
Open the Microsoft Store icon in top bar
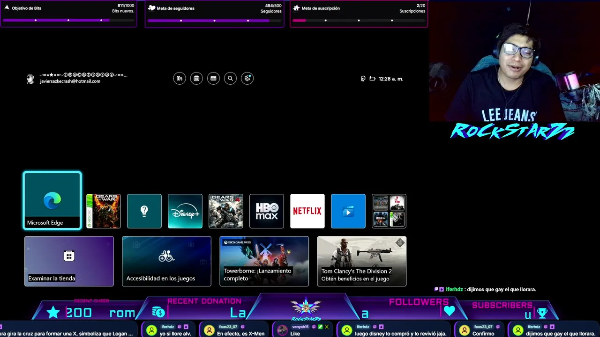[196, 79]
